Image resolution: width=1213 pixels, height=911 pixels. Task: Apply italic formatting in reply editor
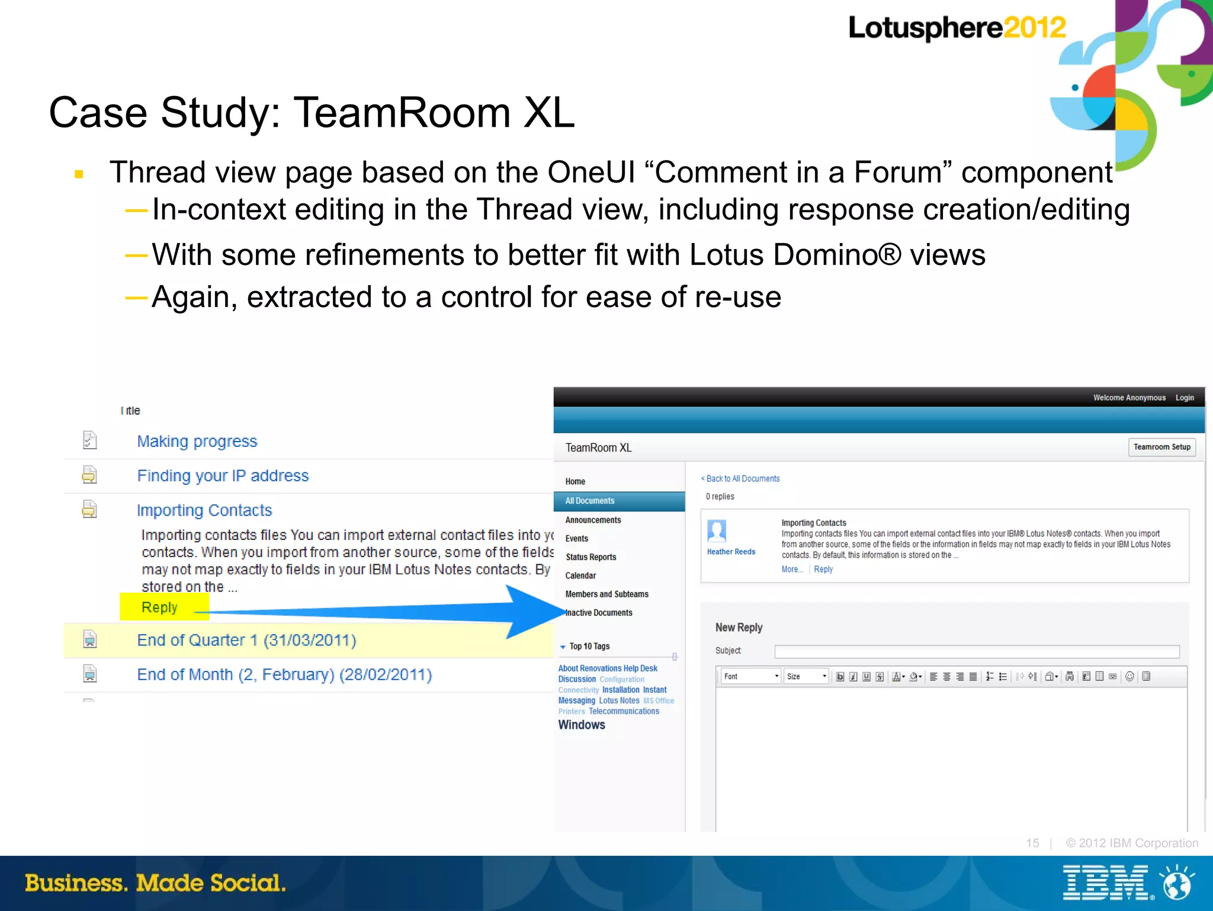coord(853,676)
